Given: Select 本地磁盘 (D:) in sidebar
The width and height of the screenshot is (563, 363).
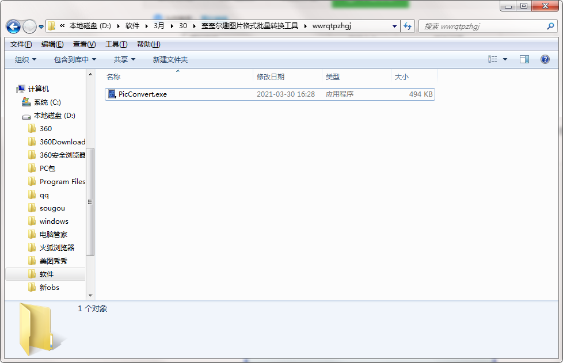Looking at the screenshot, I should pos(55,116).
